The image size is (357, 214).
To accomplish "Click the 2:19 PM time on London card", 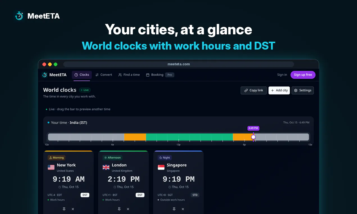I will pos(124,179).
